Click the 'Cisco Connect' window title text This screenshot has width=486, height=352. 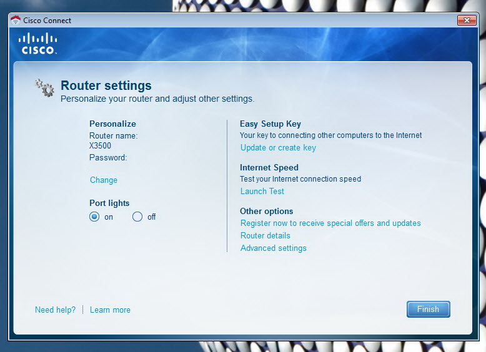coord(47,21)
